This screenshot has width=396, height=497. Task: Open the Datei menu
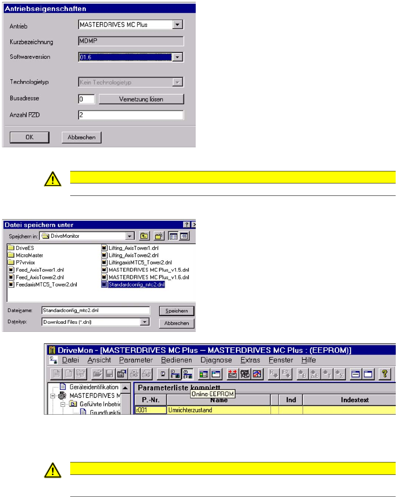[71, 360]
